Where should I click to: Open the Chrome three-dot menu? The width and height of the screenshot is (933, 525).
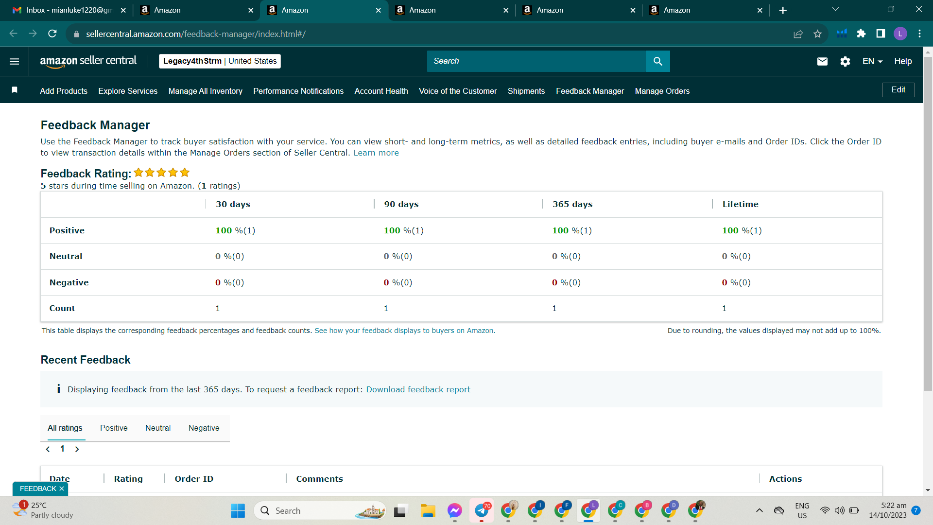click(x=919, y=34)
